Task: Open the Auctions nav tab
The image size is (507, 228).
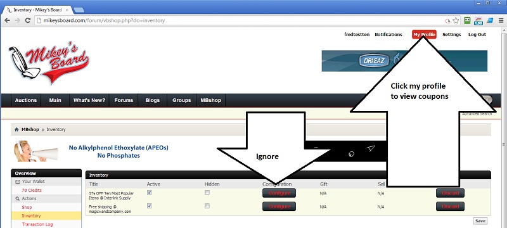Action: pyautogui.click(x=26, y=100)
